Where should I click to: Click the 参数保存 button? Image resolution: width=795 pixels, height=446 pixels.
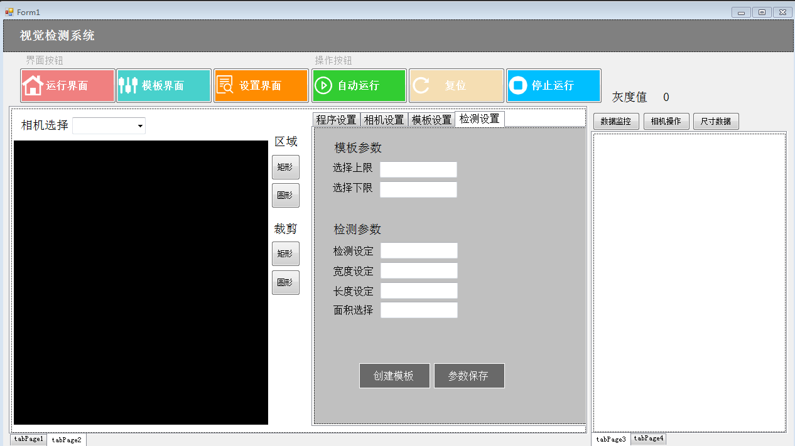click(x=469, y=376)
